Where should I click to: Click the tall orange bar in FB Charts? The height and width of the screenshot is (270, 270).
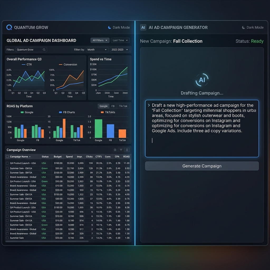[x=64, y=128]
